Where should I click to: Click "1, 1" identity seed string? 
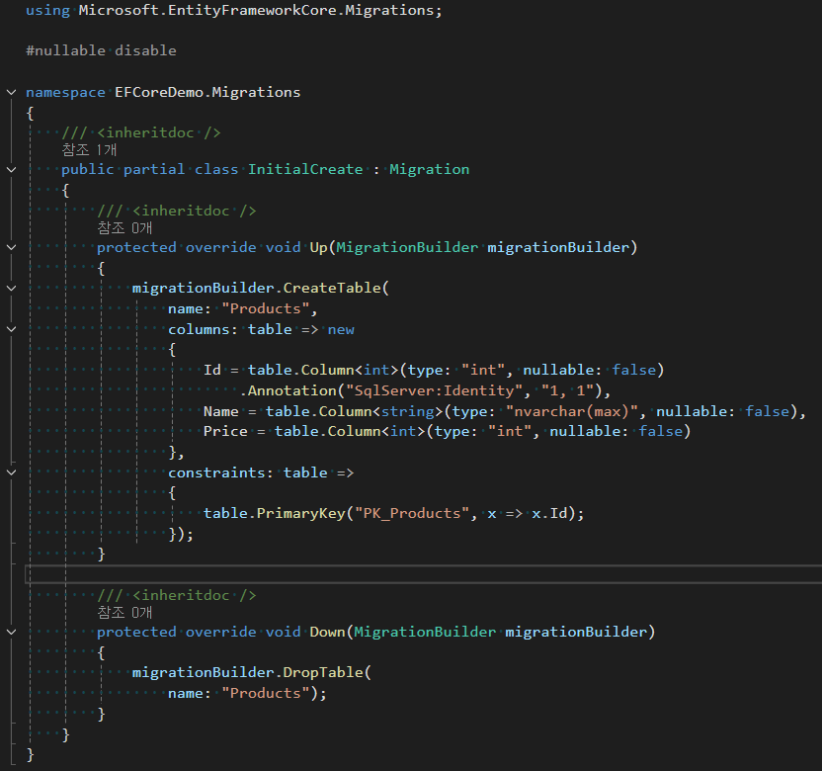pyautogui.click(x=567, y=390)
